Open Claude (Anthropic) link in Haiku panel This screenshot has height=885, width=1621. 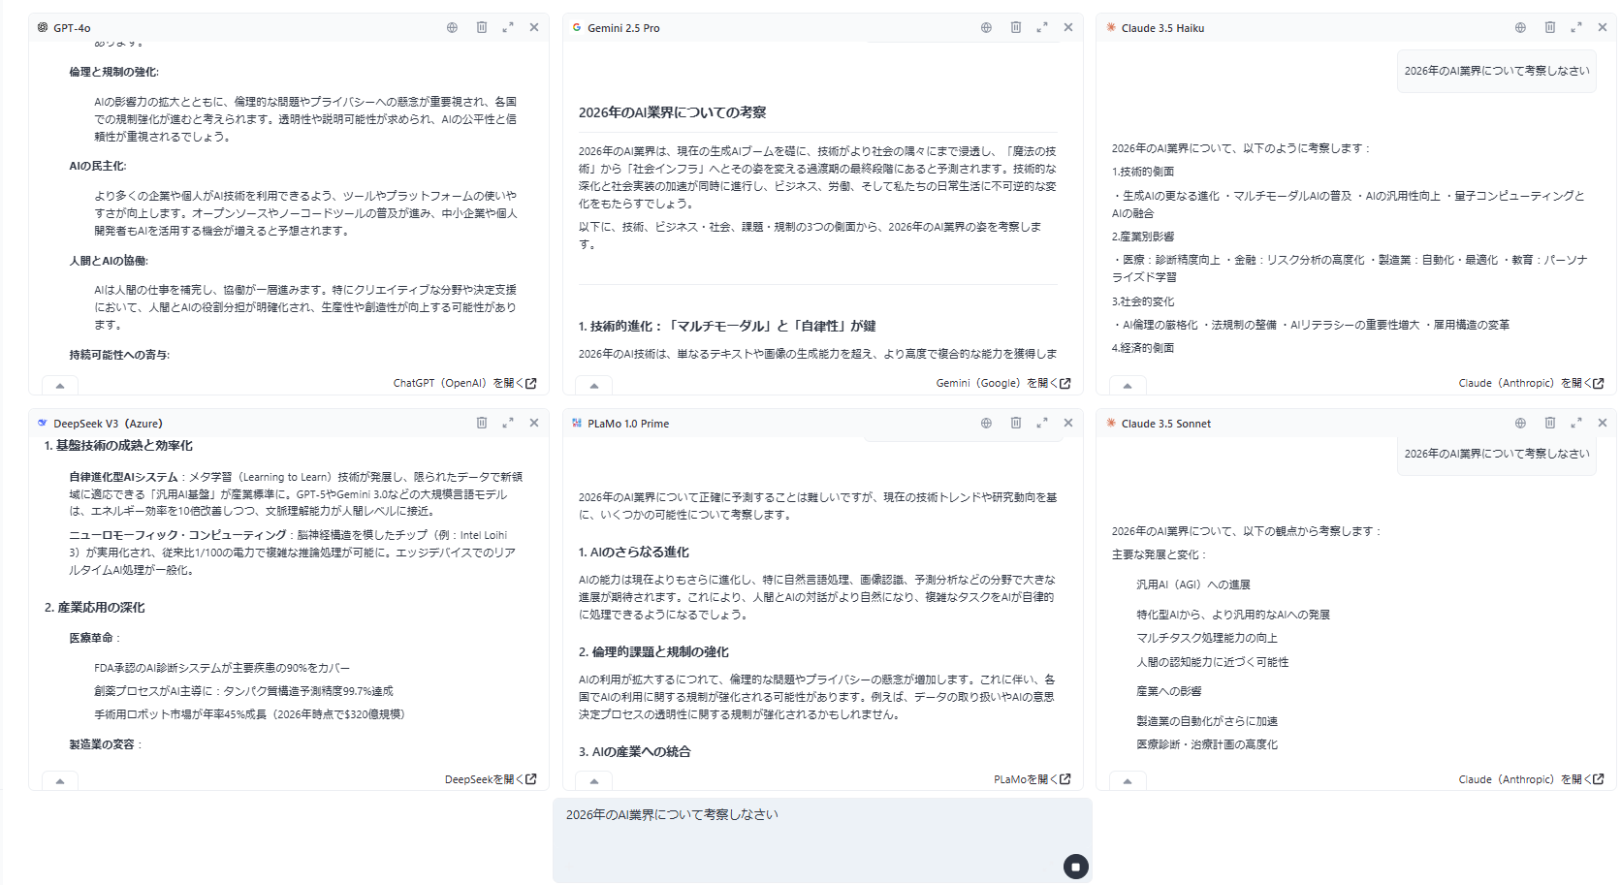(1531, 384)
